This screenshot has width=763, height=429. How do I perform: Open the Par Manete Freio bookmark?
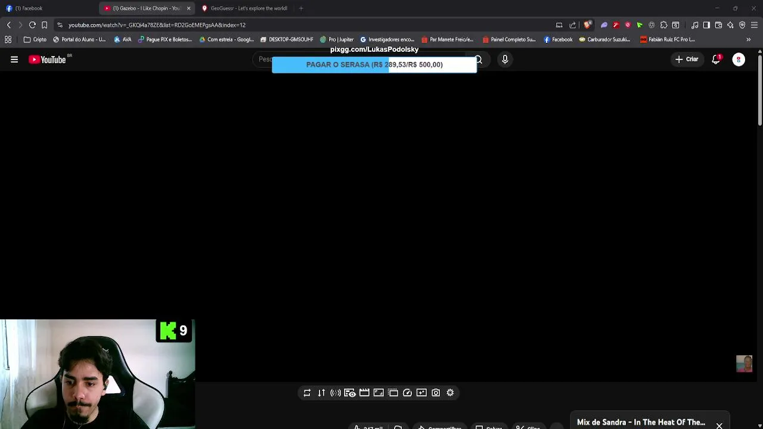447,39
